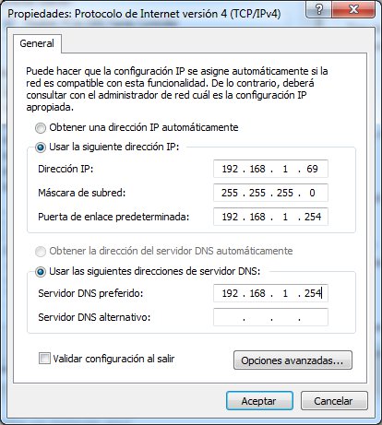Click last octet 254 of gateway address

click(x=313, y=217)
